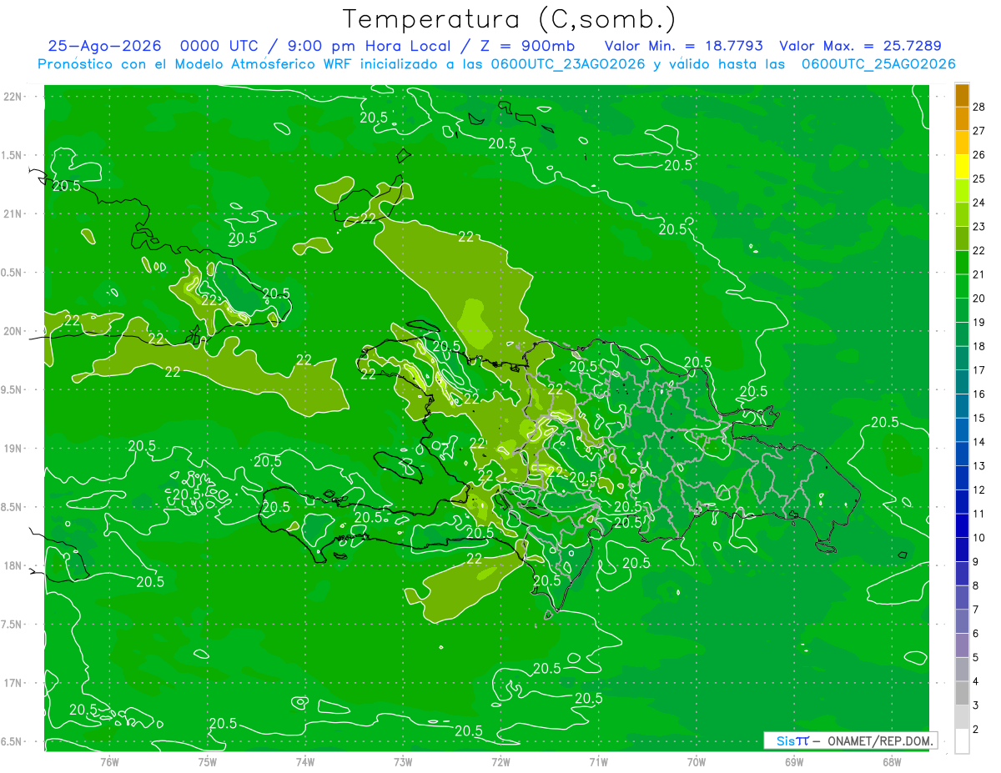Image resolution: width=1001 pixels, height=773 pixels.
Task: Click the "19N" latitude axis label
Action: coord(13,449)
